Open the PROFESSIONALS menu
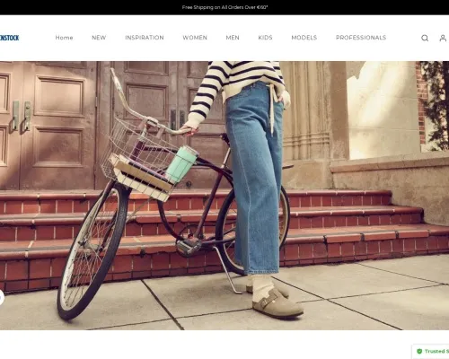449x359 pixels. pyautogui.click(x=361, y=38)
